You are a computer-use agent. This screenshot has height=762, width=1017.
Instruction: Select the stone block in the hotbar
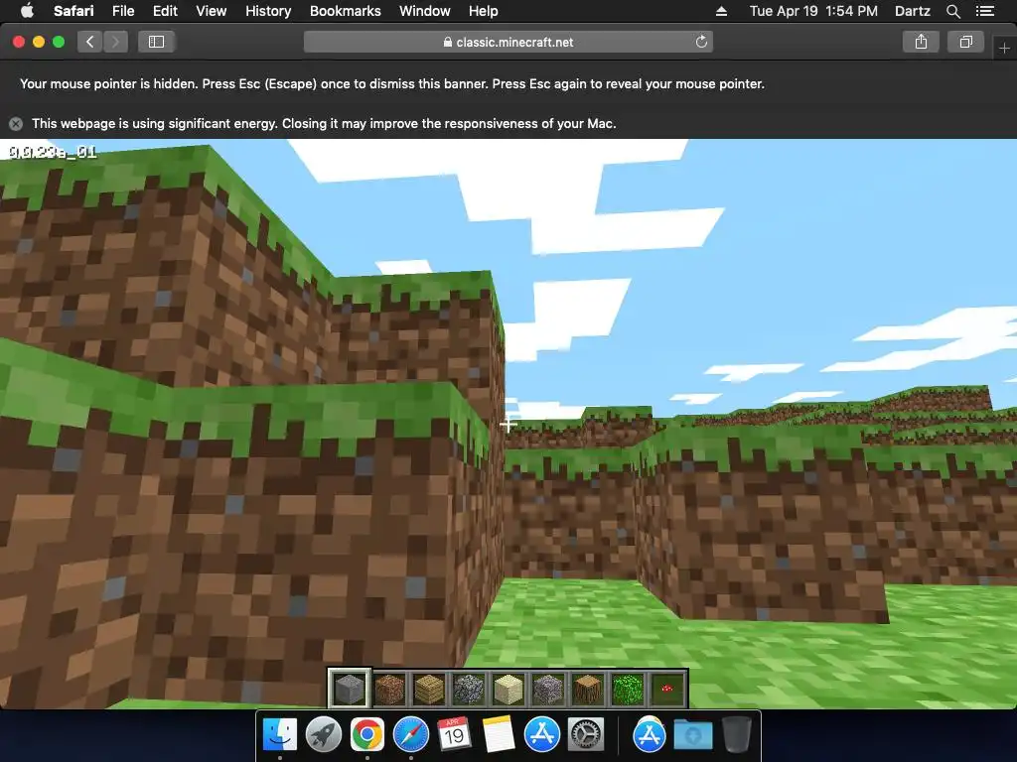click(x=350, y=689)
